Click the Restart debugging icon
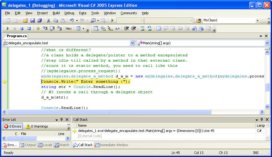Screen dimensions: 272x157 [29, 28]
